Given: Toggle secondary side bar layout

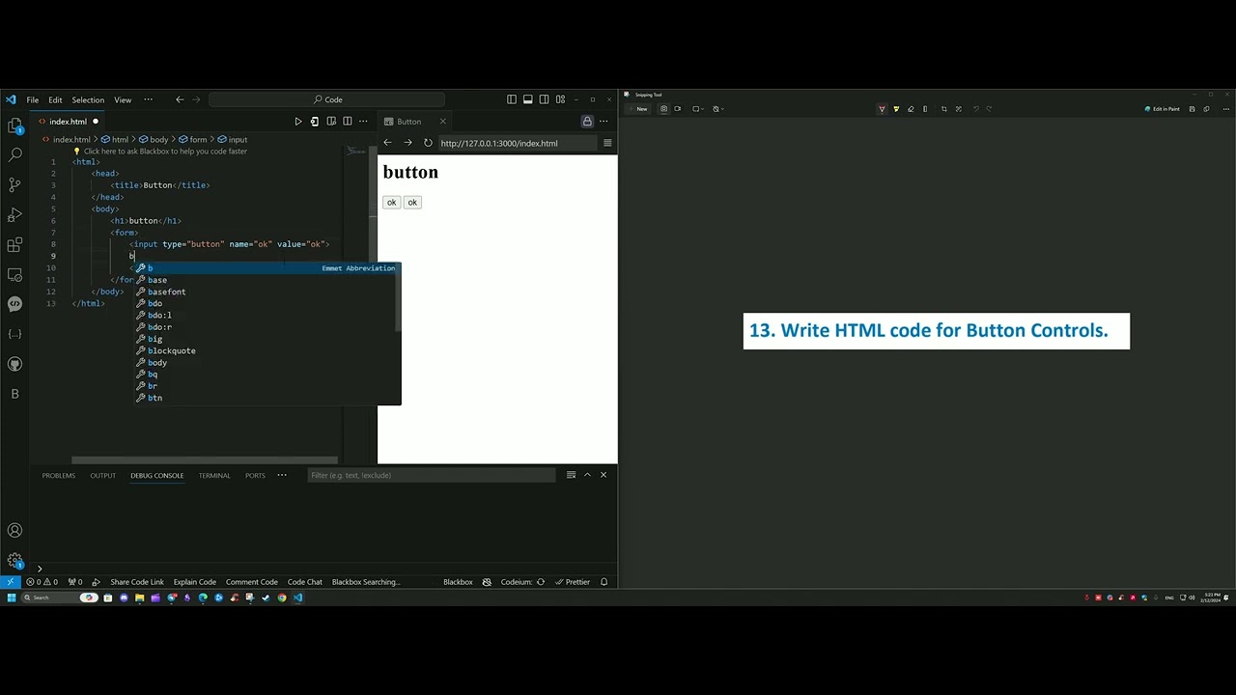Looking at the screenshot, I should 544,99.
